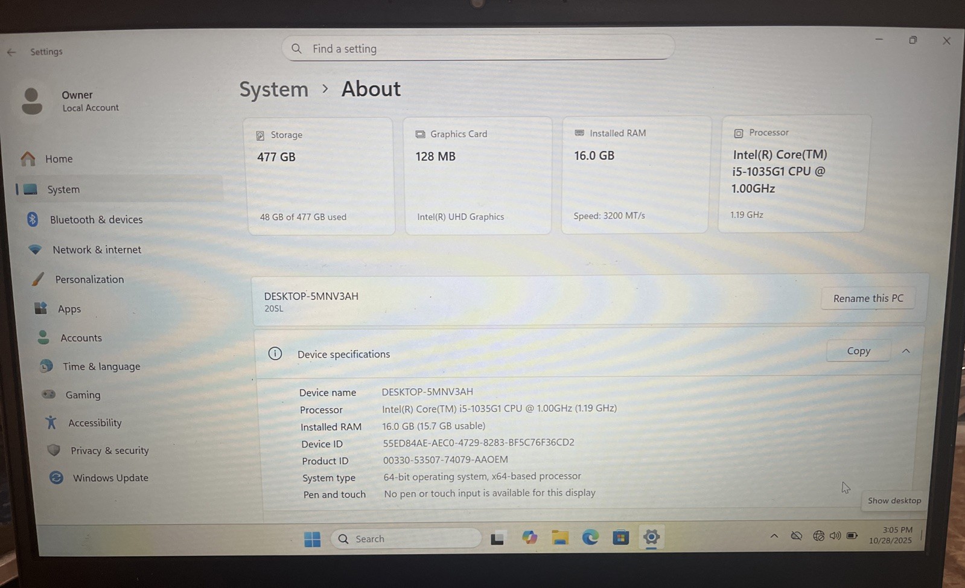Open Gaming settings
Image resolution: width=965 pixels, height=588 pixels.
[71, 395]
